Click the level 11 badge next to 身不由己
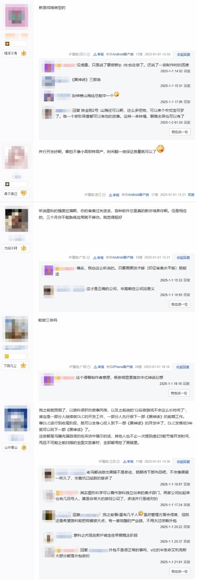 (24, 193)
